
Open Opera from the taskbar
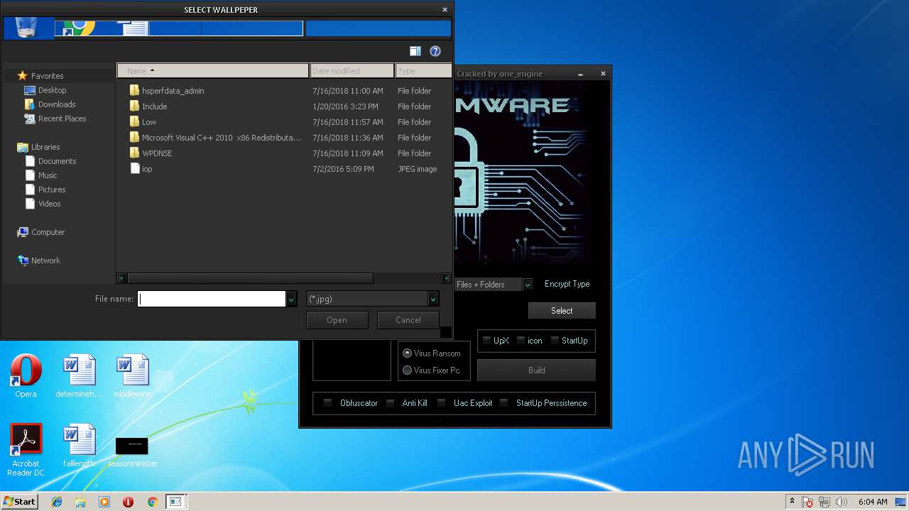(128, 502)
